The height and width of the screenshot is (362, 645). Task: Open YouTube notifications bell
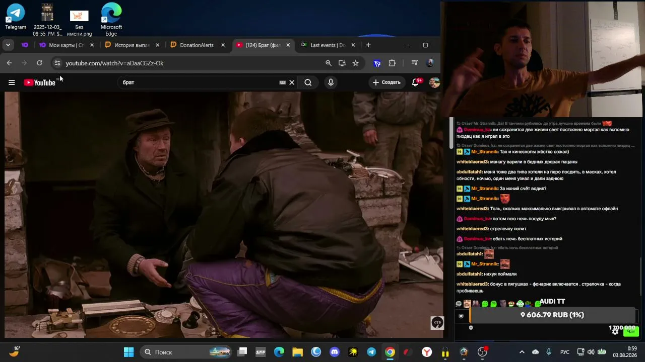[416, 82]
